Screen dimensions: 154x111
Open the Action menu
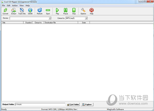[15, 6]
